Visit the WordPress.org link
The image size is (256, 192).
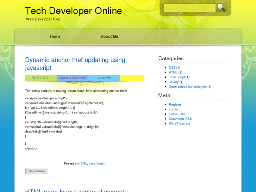(180, 124)
